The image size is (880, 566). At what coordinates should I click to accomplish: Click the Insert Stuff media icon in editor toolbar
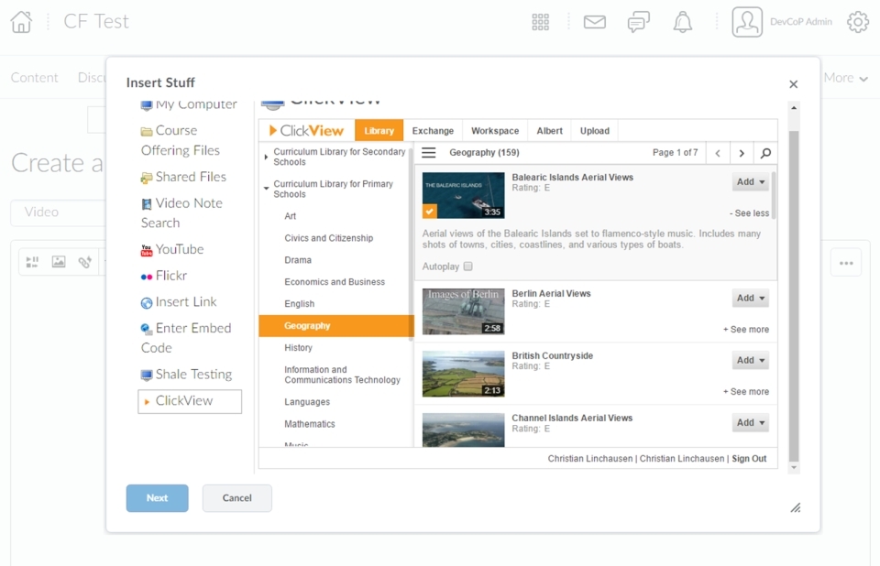click(x=32, y=261)
